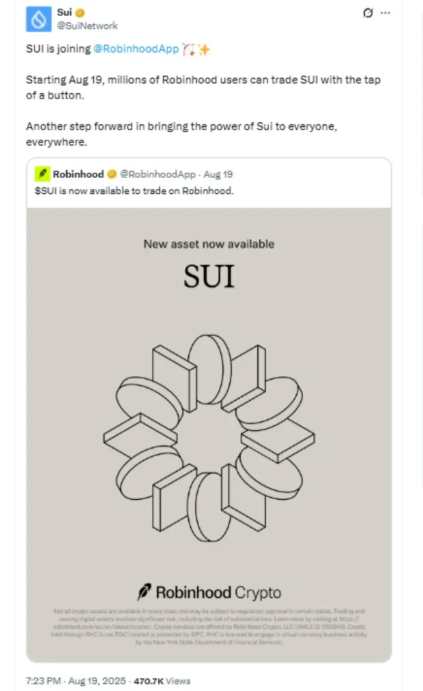The image size is (423, 691).
Task: Follow the blue @RobinhoodApp mention
Action: (136, 49)
